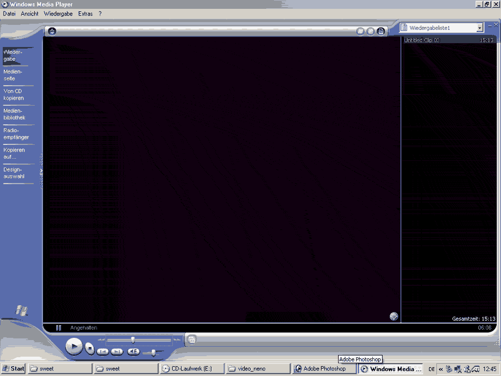Open the Datei menu
Viewport: 501px width, 376px height.
tap(9, 14)
